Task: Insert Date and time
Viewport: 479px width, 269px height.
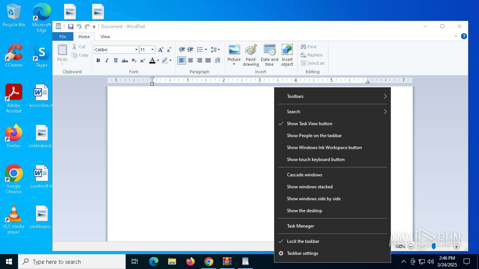Action: click(x=269, y=55)
